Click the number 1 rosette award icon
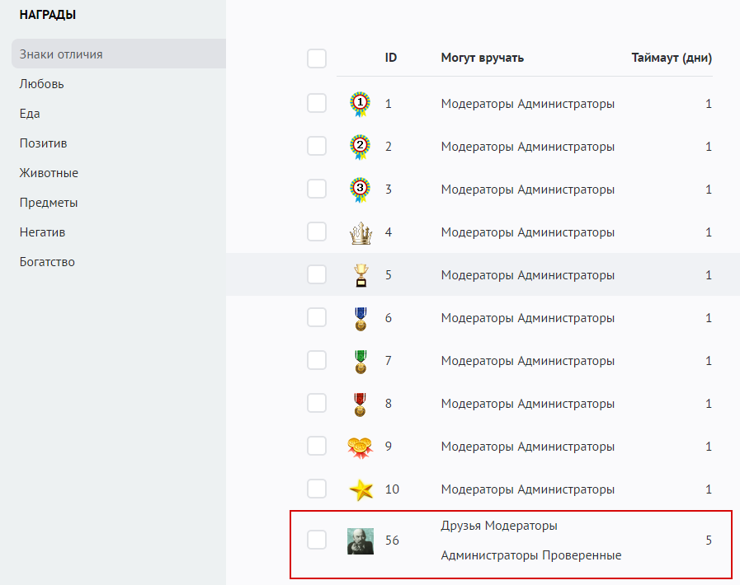The image size is (740, 585). (x=361, y=104)
